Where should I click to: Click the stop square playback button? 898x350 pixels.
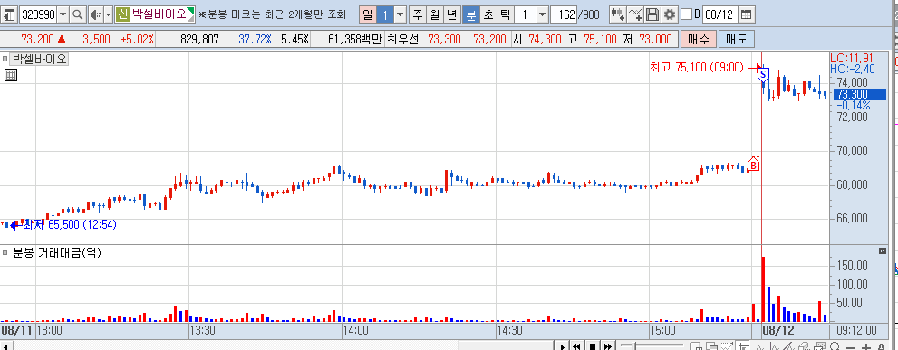(593, 346)
